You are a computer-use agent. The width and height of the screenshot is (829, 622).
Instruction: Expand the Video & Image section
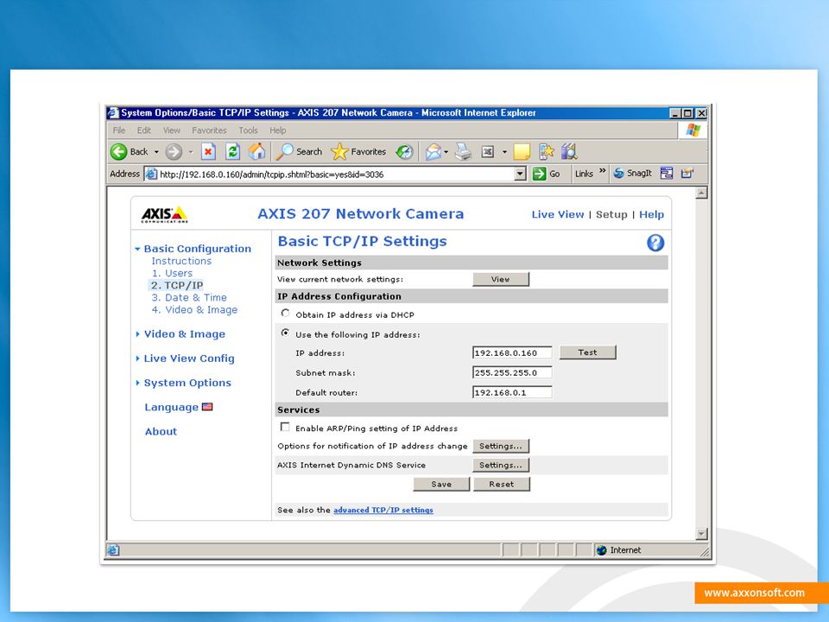pos(137,333)
